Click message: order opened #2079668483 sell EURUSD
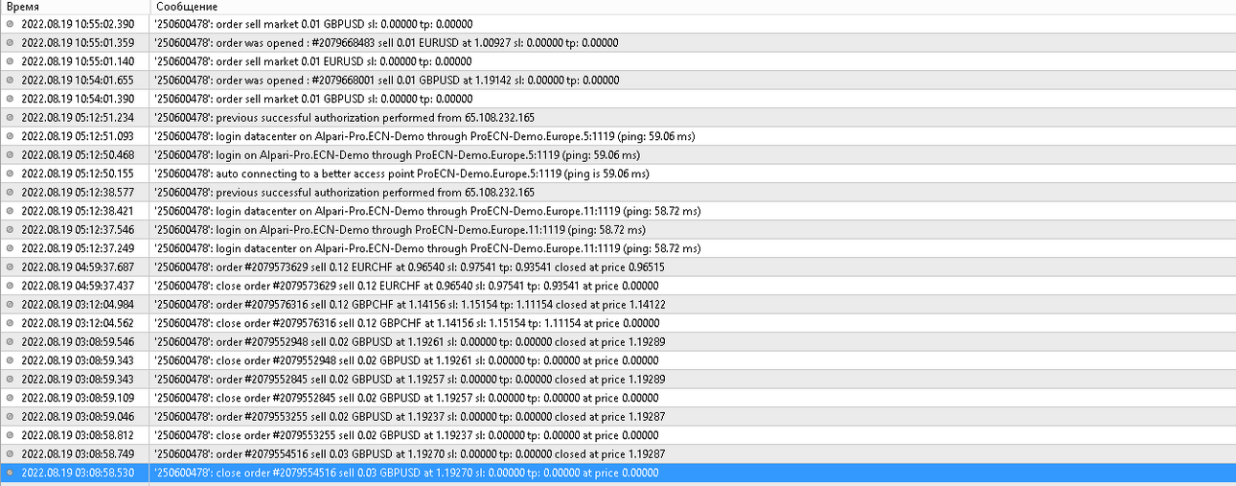 coord(386,43)
